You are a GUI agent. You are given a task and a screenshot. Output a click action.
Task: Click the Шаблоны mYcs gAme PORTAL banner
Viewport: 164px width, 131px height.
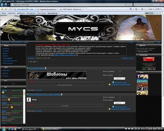click(x=57, y=75)
